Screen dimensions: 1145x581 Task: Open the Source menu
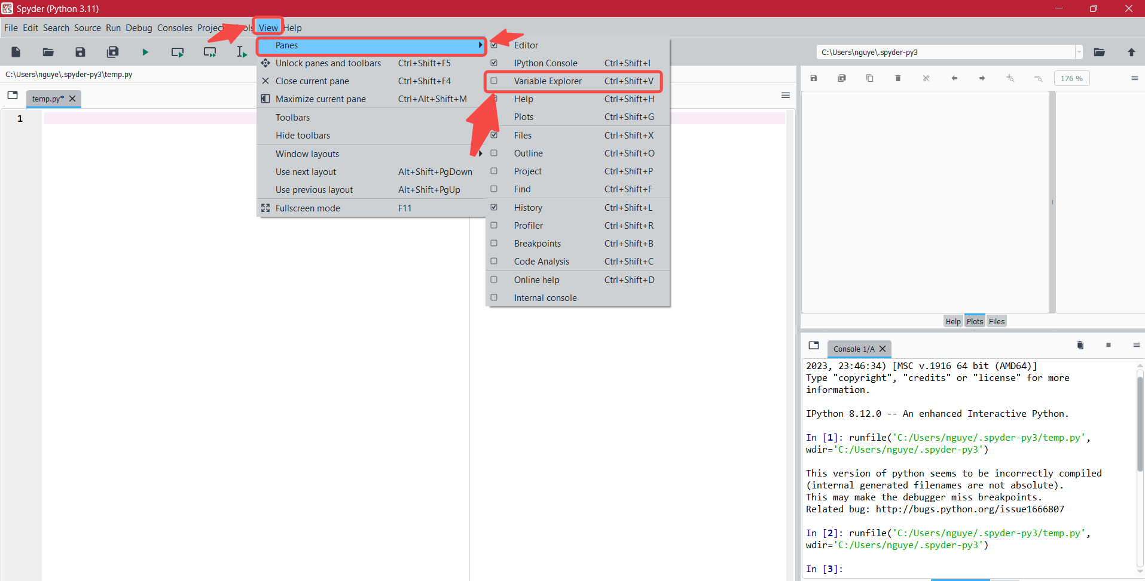click(87, 27)
